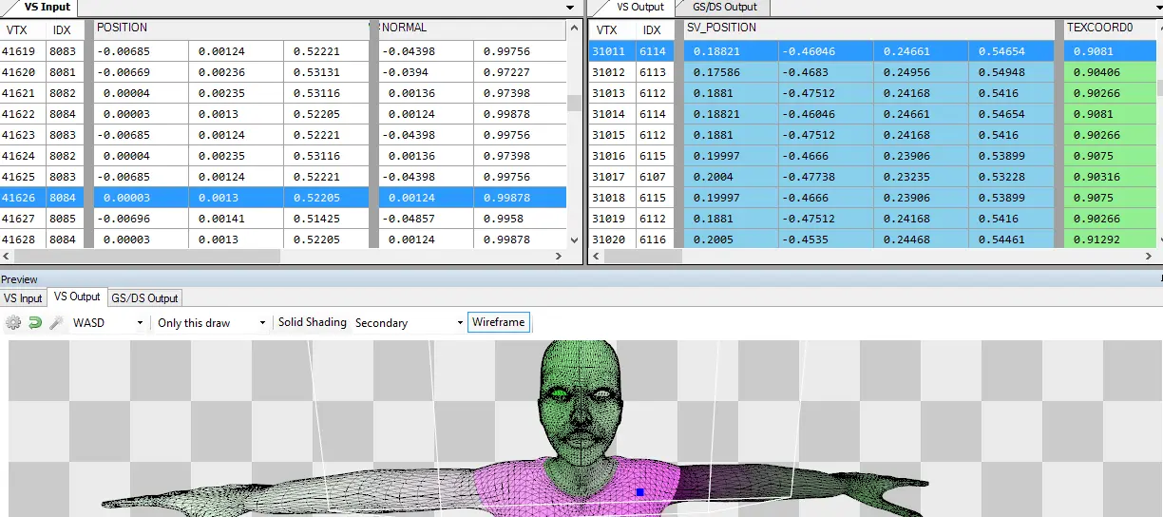Click the SV_POSITION column header
The image size is (1163, 517).
(721, 29)
